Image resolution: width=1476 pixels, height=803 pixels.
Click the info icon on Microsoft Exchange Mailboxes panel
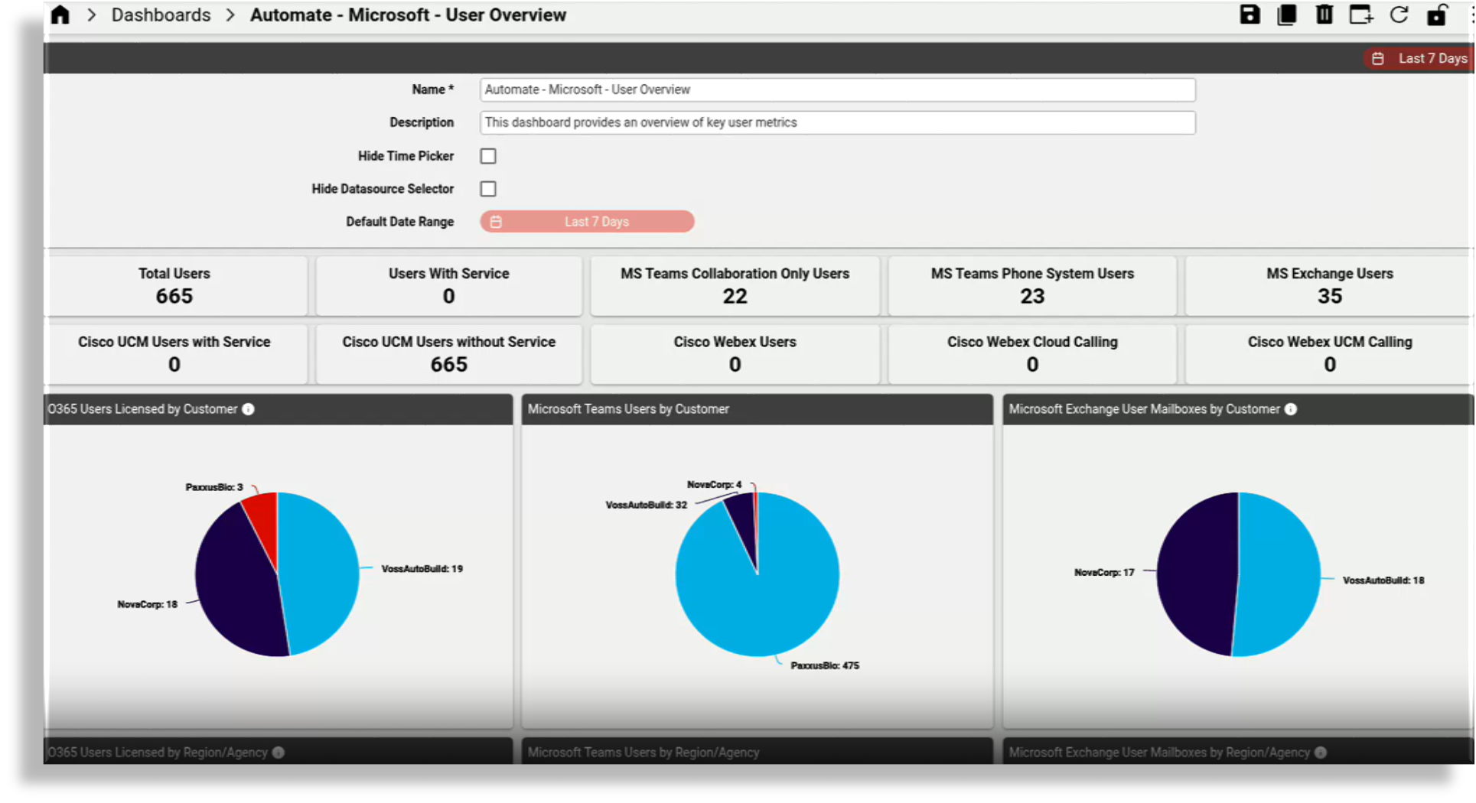pos(1291,409)
